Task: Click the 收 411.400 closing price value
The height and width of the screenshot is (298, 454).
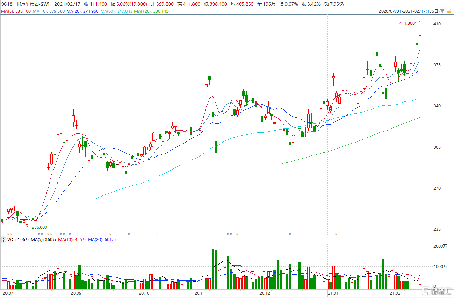Action: (x=95, y=4)
